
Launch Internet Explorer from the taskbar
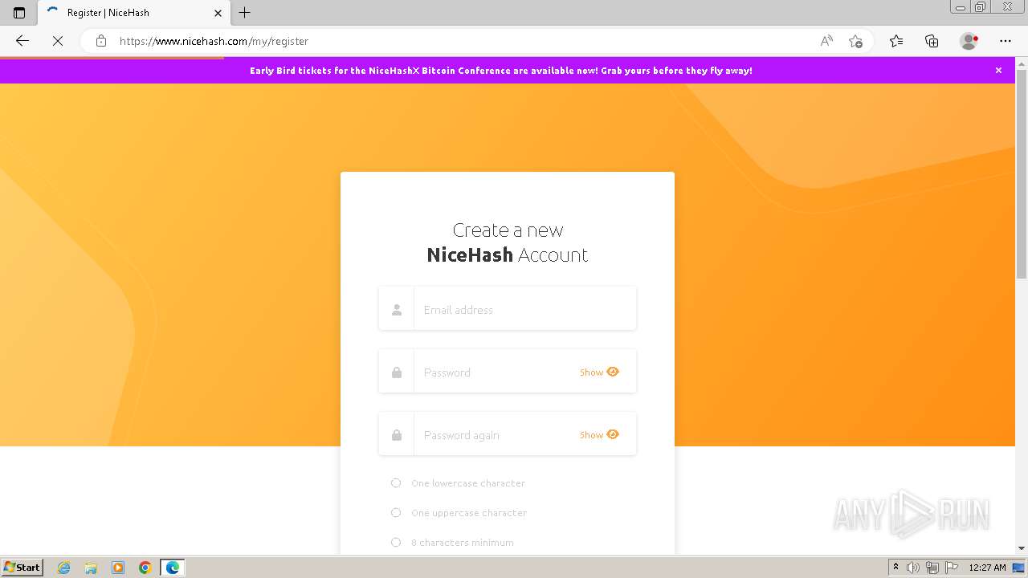click(64, 568)
